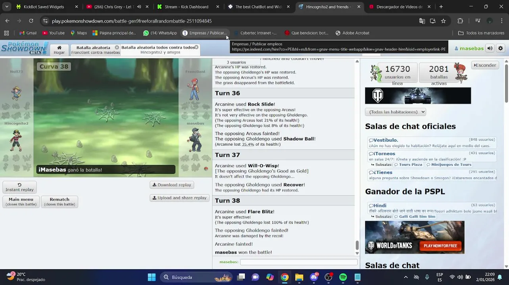Viewport: 509px width, 285px height.
Task: Click Hincognito2 trainer sprite
Action: (16, 140)
